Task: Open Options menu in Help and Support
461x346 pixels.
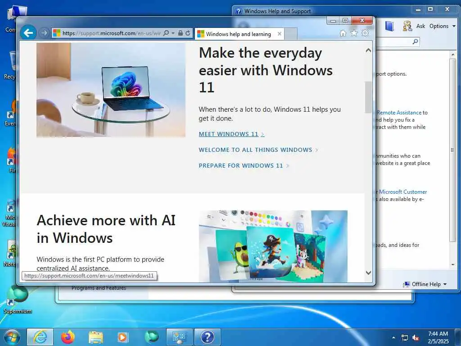Action: (x=442, y=26)
